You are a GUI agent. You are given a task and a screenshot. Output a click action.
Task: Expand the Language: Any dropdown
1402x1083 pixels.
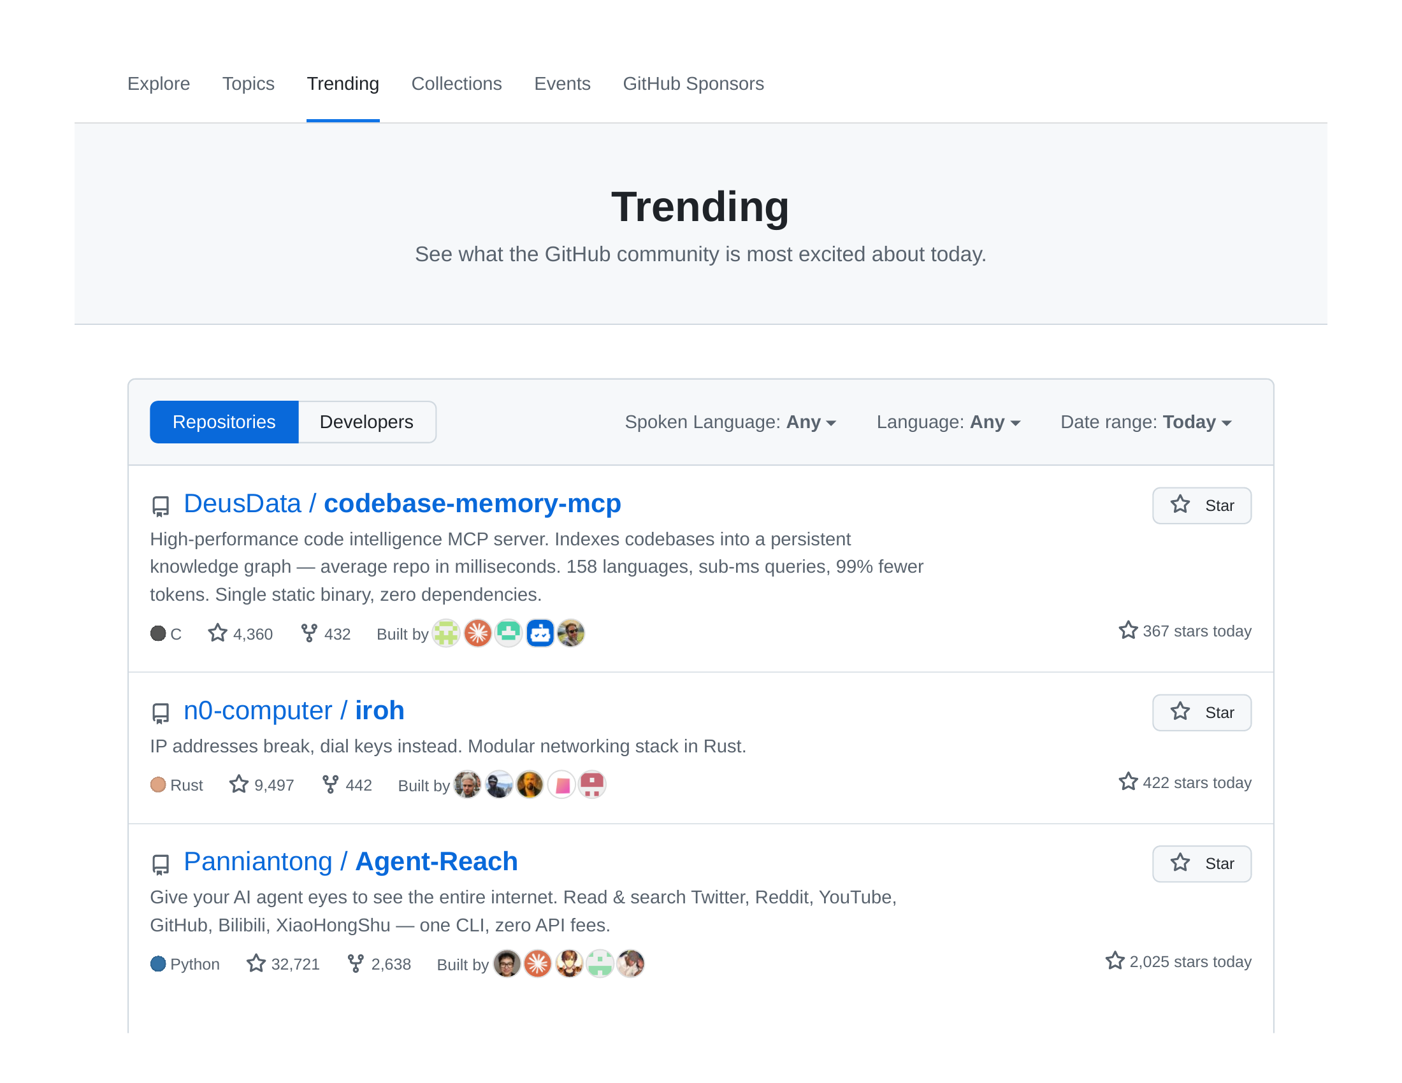pos(949,422)
